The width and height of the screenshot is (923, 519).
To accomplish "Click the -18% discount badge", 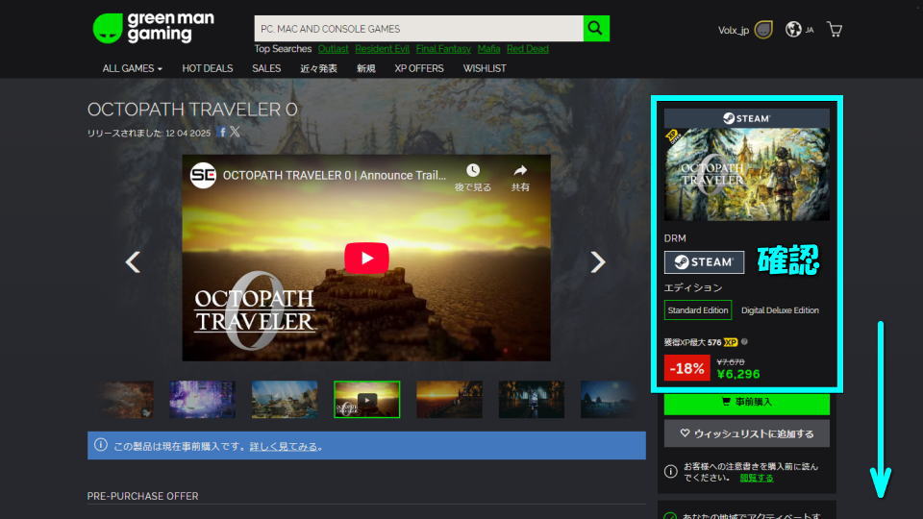I will click(686, 368).
